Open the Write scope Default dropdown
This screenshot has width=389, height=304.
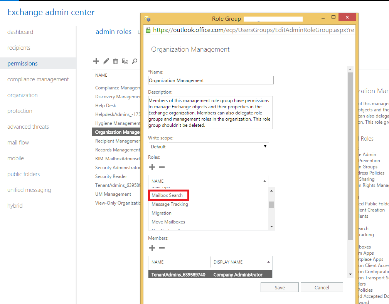click(x=209, y=146)
